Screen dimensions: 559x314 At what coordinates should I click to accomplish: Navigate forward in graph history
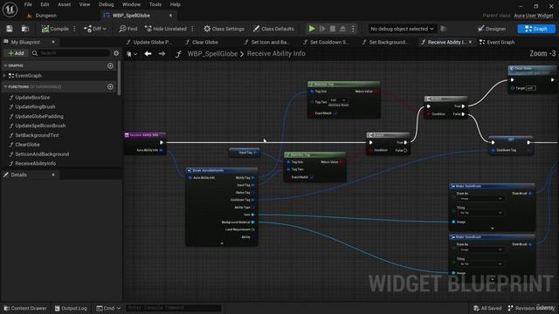click(x=162, y=54)
